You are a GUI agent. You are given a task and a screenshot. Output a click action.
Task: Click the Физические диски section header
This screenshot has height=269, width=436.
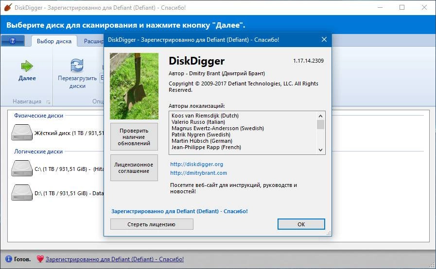39,116
